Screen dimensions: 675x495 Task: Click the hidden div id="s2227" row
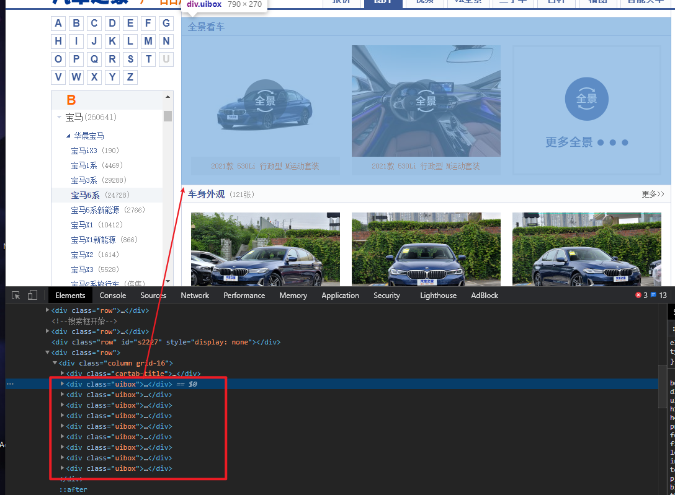[x=166, y=342]
